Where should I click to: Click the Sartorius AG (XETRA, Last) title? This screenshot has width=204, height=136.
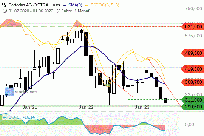(x=34, y=5)
